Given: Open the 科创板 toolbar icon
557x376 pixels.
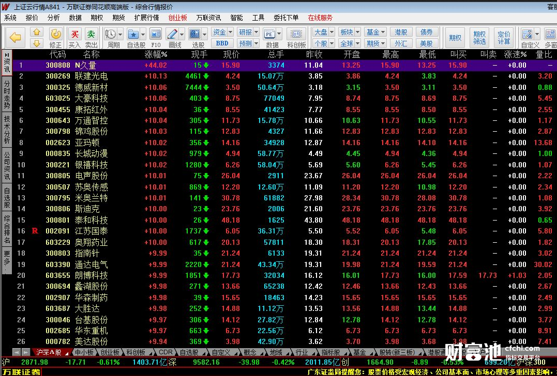Looking at the screenshot, I should pos(296,34).
